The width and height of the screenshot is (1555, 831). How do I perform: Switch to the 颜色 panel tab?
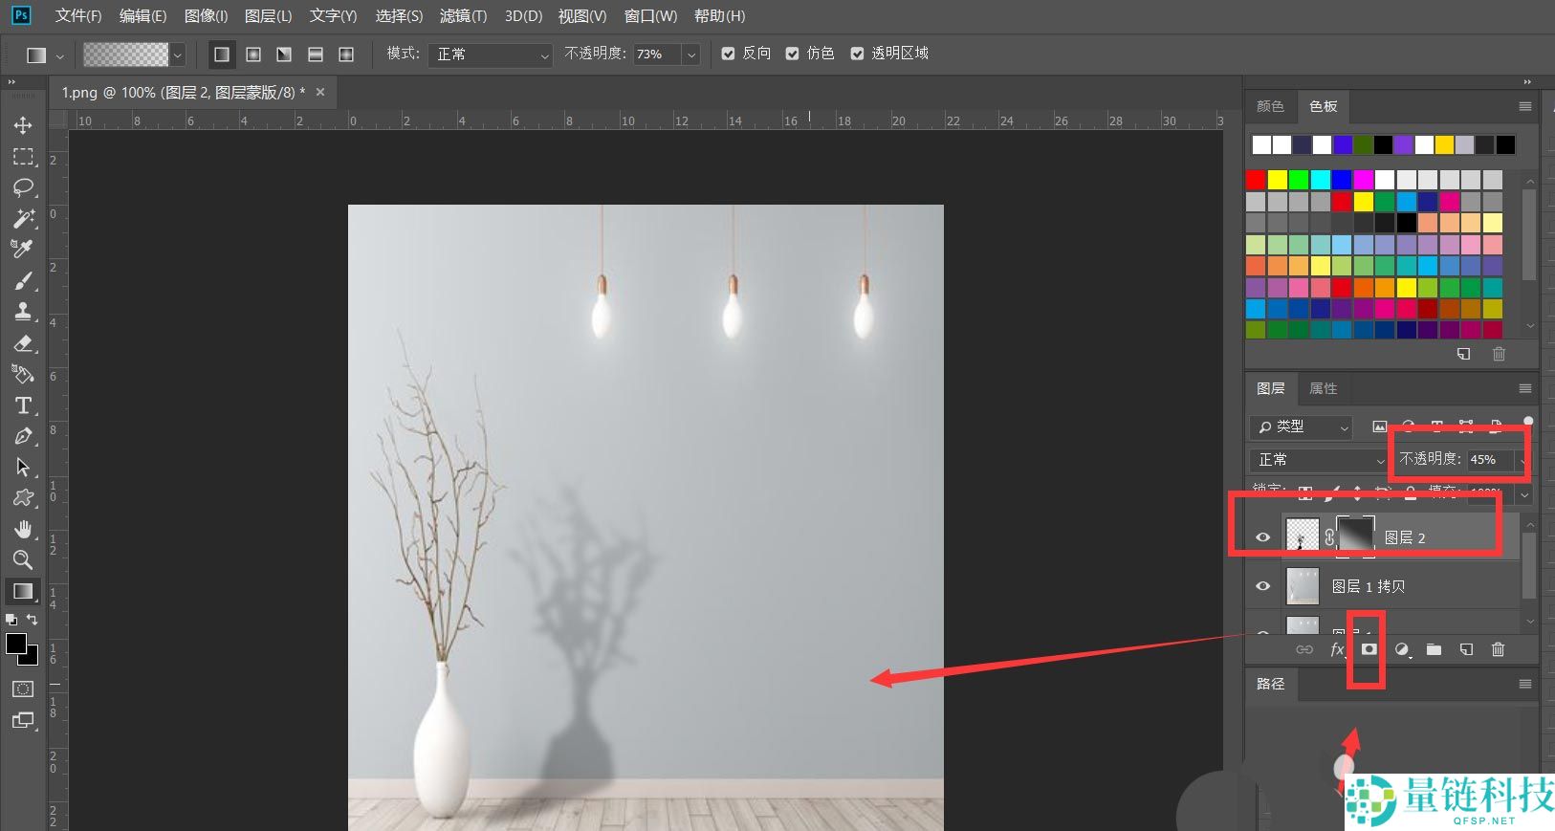tap(1270, 106)
